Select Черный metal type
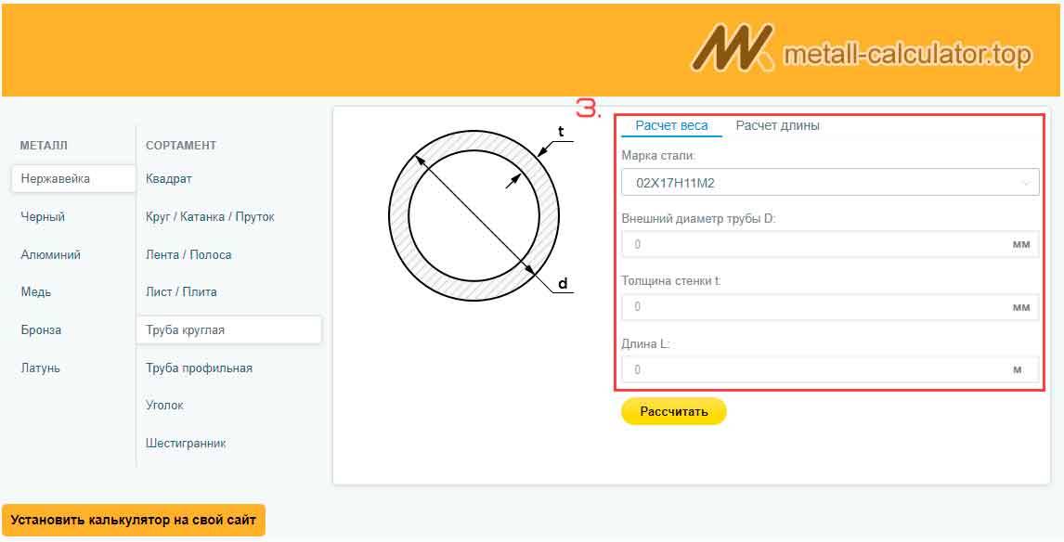1064x542 pixels. tap(43, 217)
